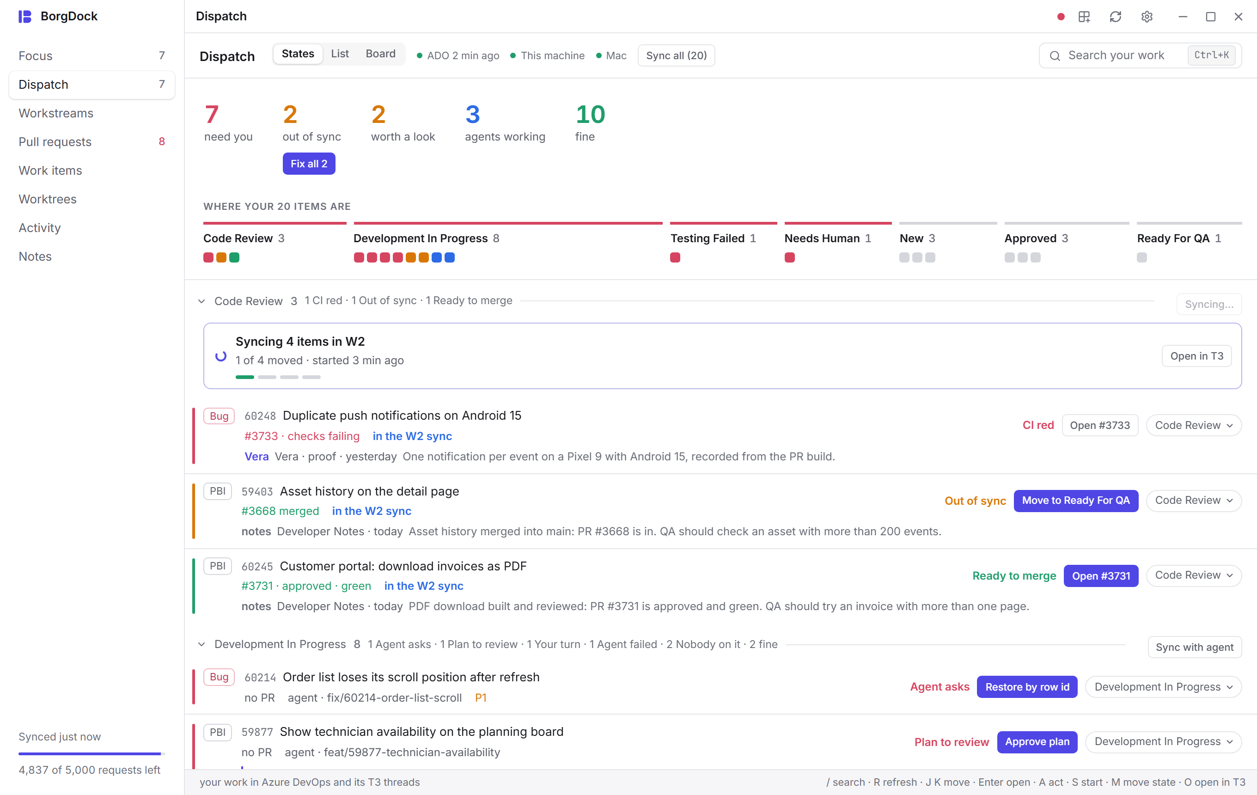This screenshot has width=1257, height=795.
Task: Click the New state column
Action: tap(948, 243)
